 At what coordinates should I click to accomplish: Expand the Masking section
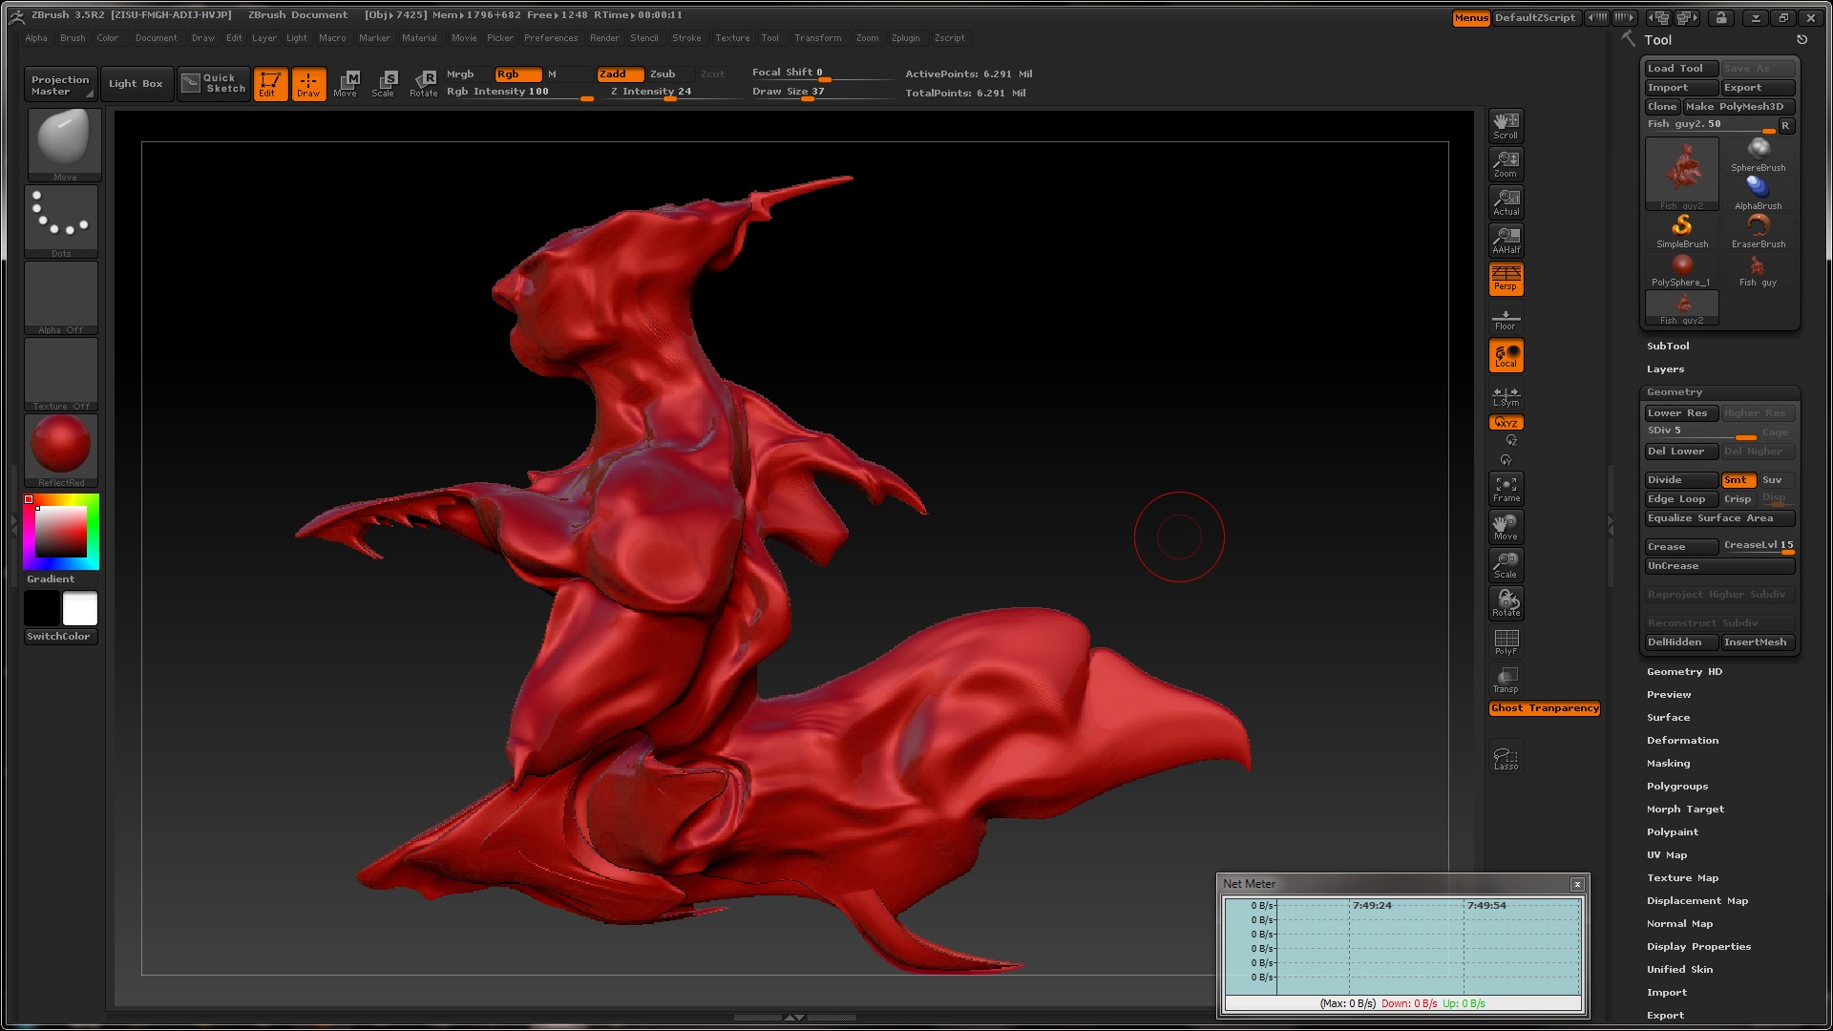tap(1667, 763)
